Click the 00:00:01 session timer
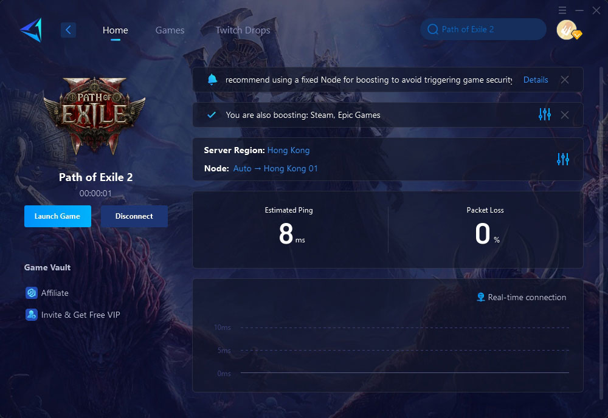Viewport: 608px width, 418px height. pos(95,193)
